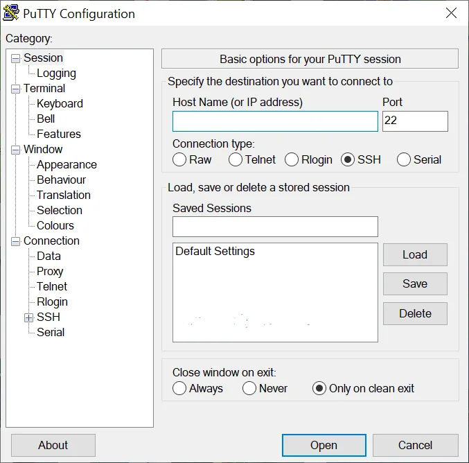Collapse the Window category node

(x=15, y=150)
